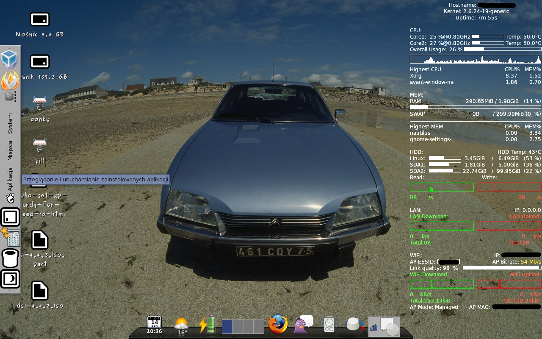Click the 'Link quality: 98 %' label

tap(434, 268)
